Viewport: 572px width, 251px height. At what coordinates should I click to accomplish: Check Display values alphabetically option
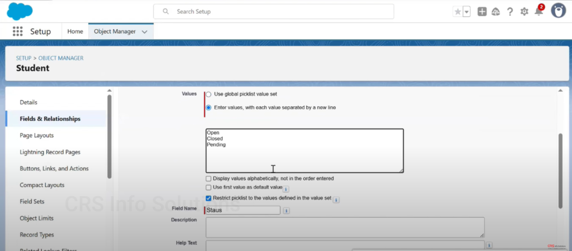(x=208, y=179)
